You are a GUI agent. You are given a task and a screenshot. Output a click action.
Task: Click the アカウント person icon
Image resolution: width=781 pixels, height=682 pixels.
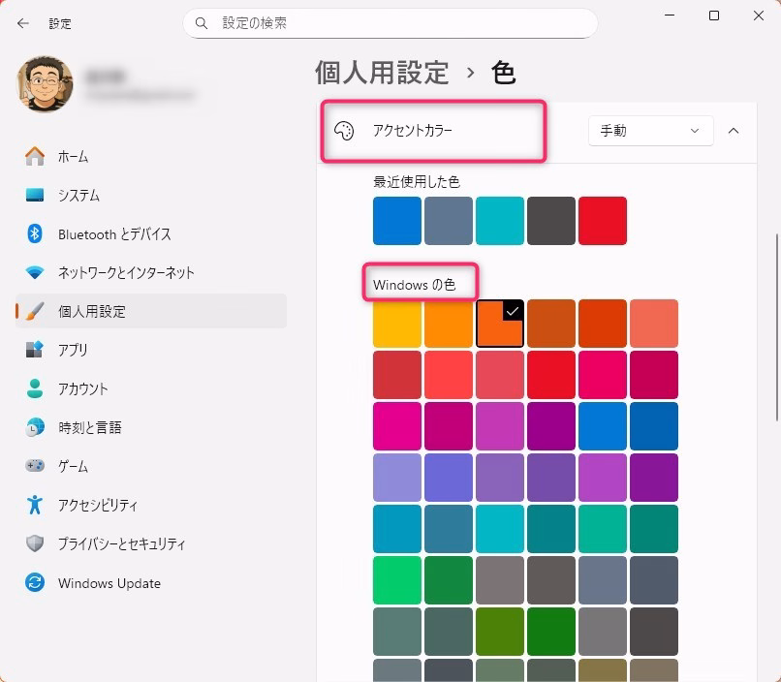click(35, 388)
